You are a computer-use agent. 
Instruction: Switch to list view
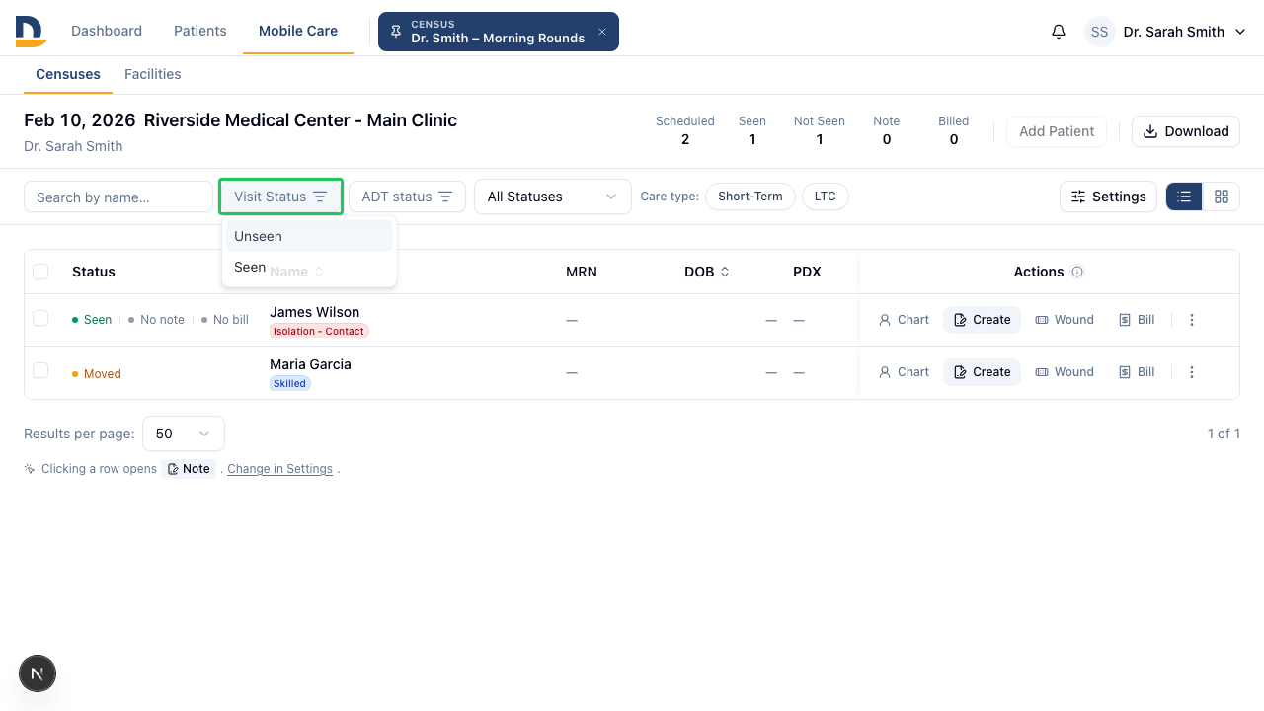point(1184,197)
